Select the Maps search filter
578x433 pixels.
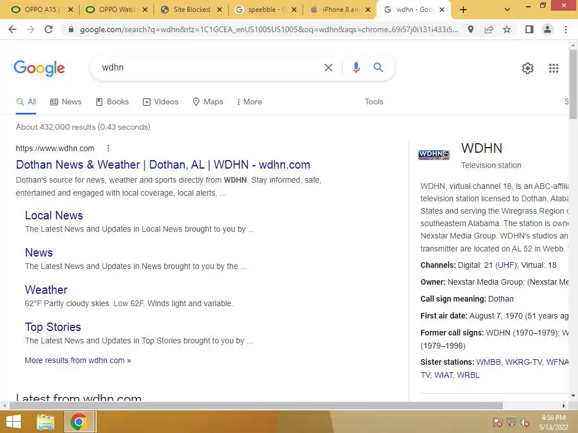point(208,102)
